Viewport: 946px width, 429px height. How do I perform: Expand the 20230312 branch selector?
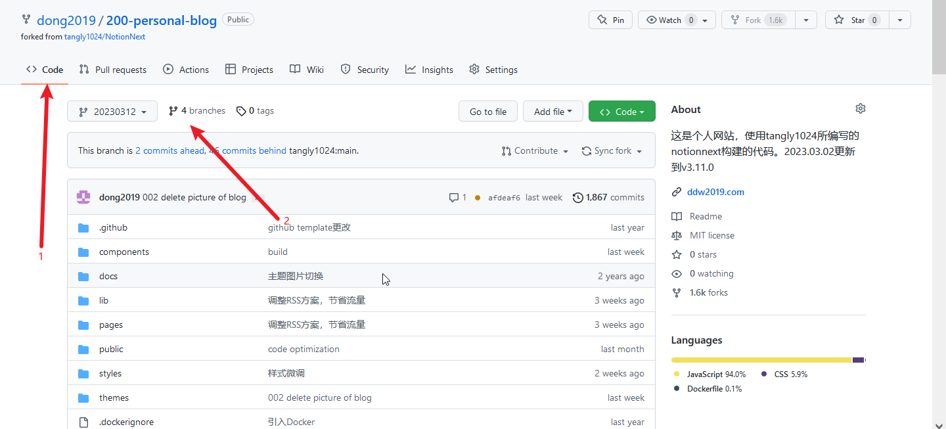[112, 112]
